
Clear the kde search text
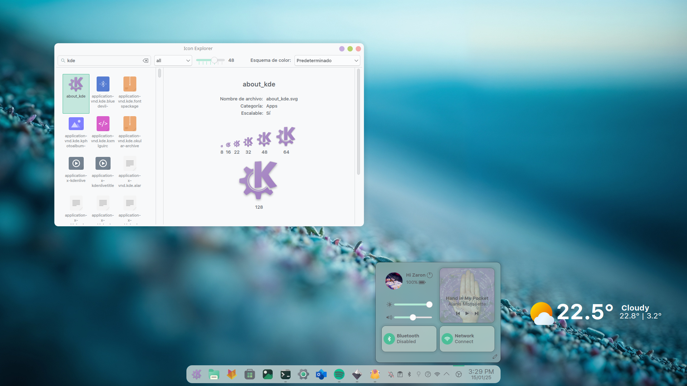click(x=146, y=61)
